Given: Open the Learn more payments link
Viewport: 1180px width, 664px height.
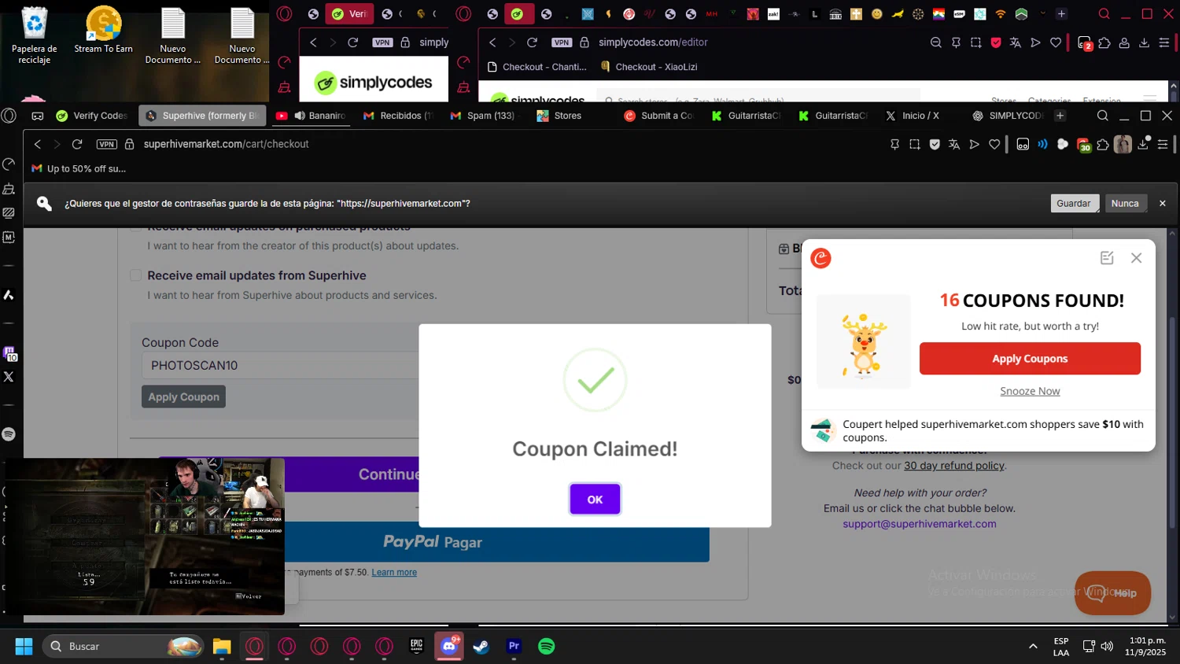Looking at the screenshot, I should (394, 573).
